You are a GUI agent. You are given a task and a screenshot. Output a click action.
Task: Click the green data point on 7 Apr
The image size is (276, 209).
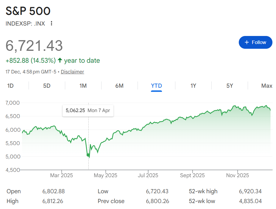tap(88, 155)
